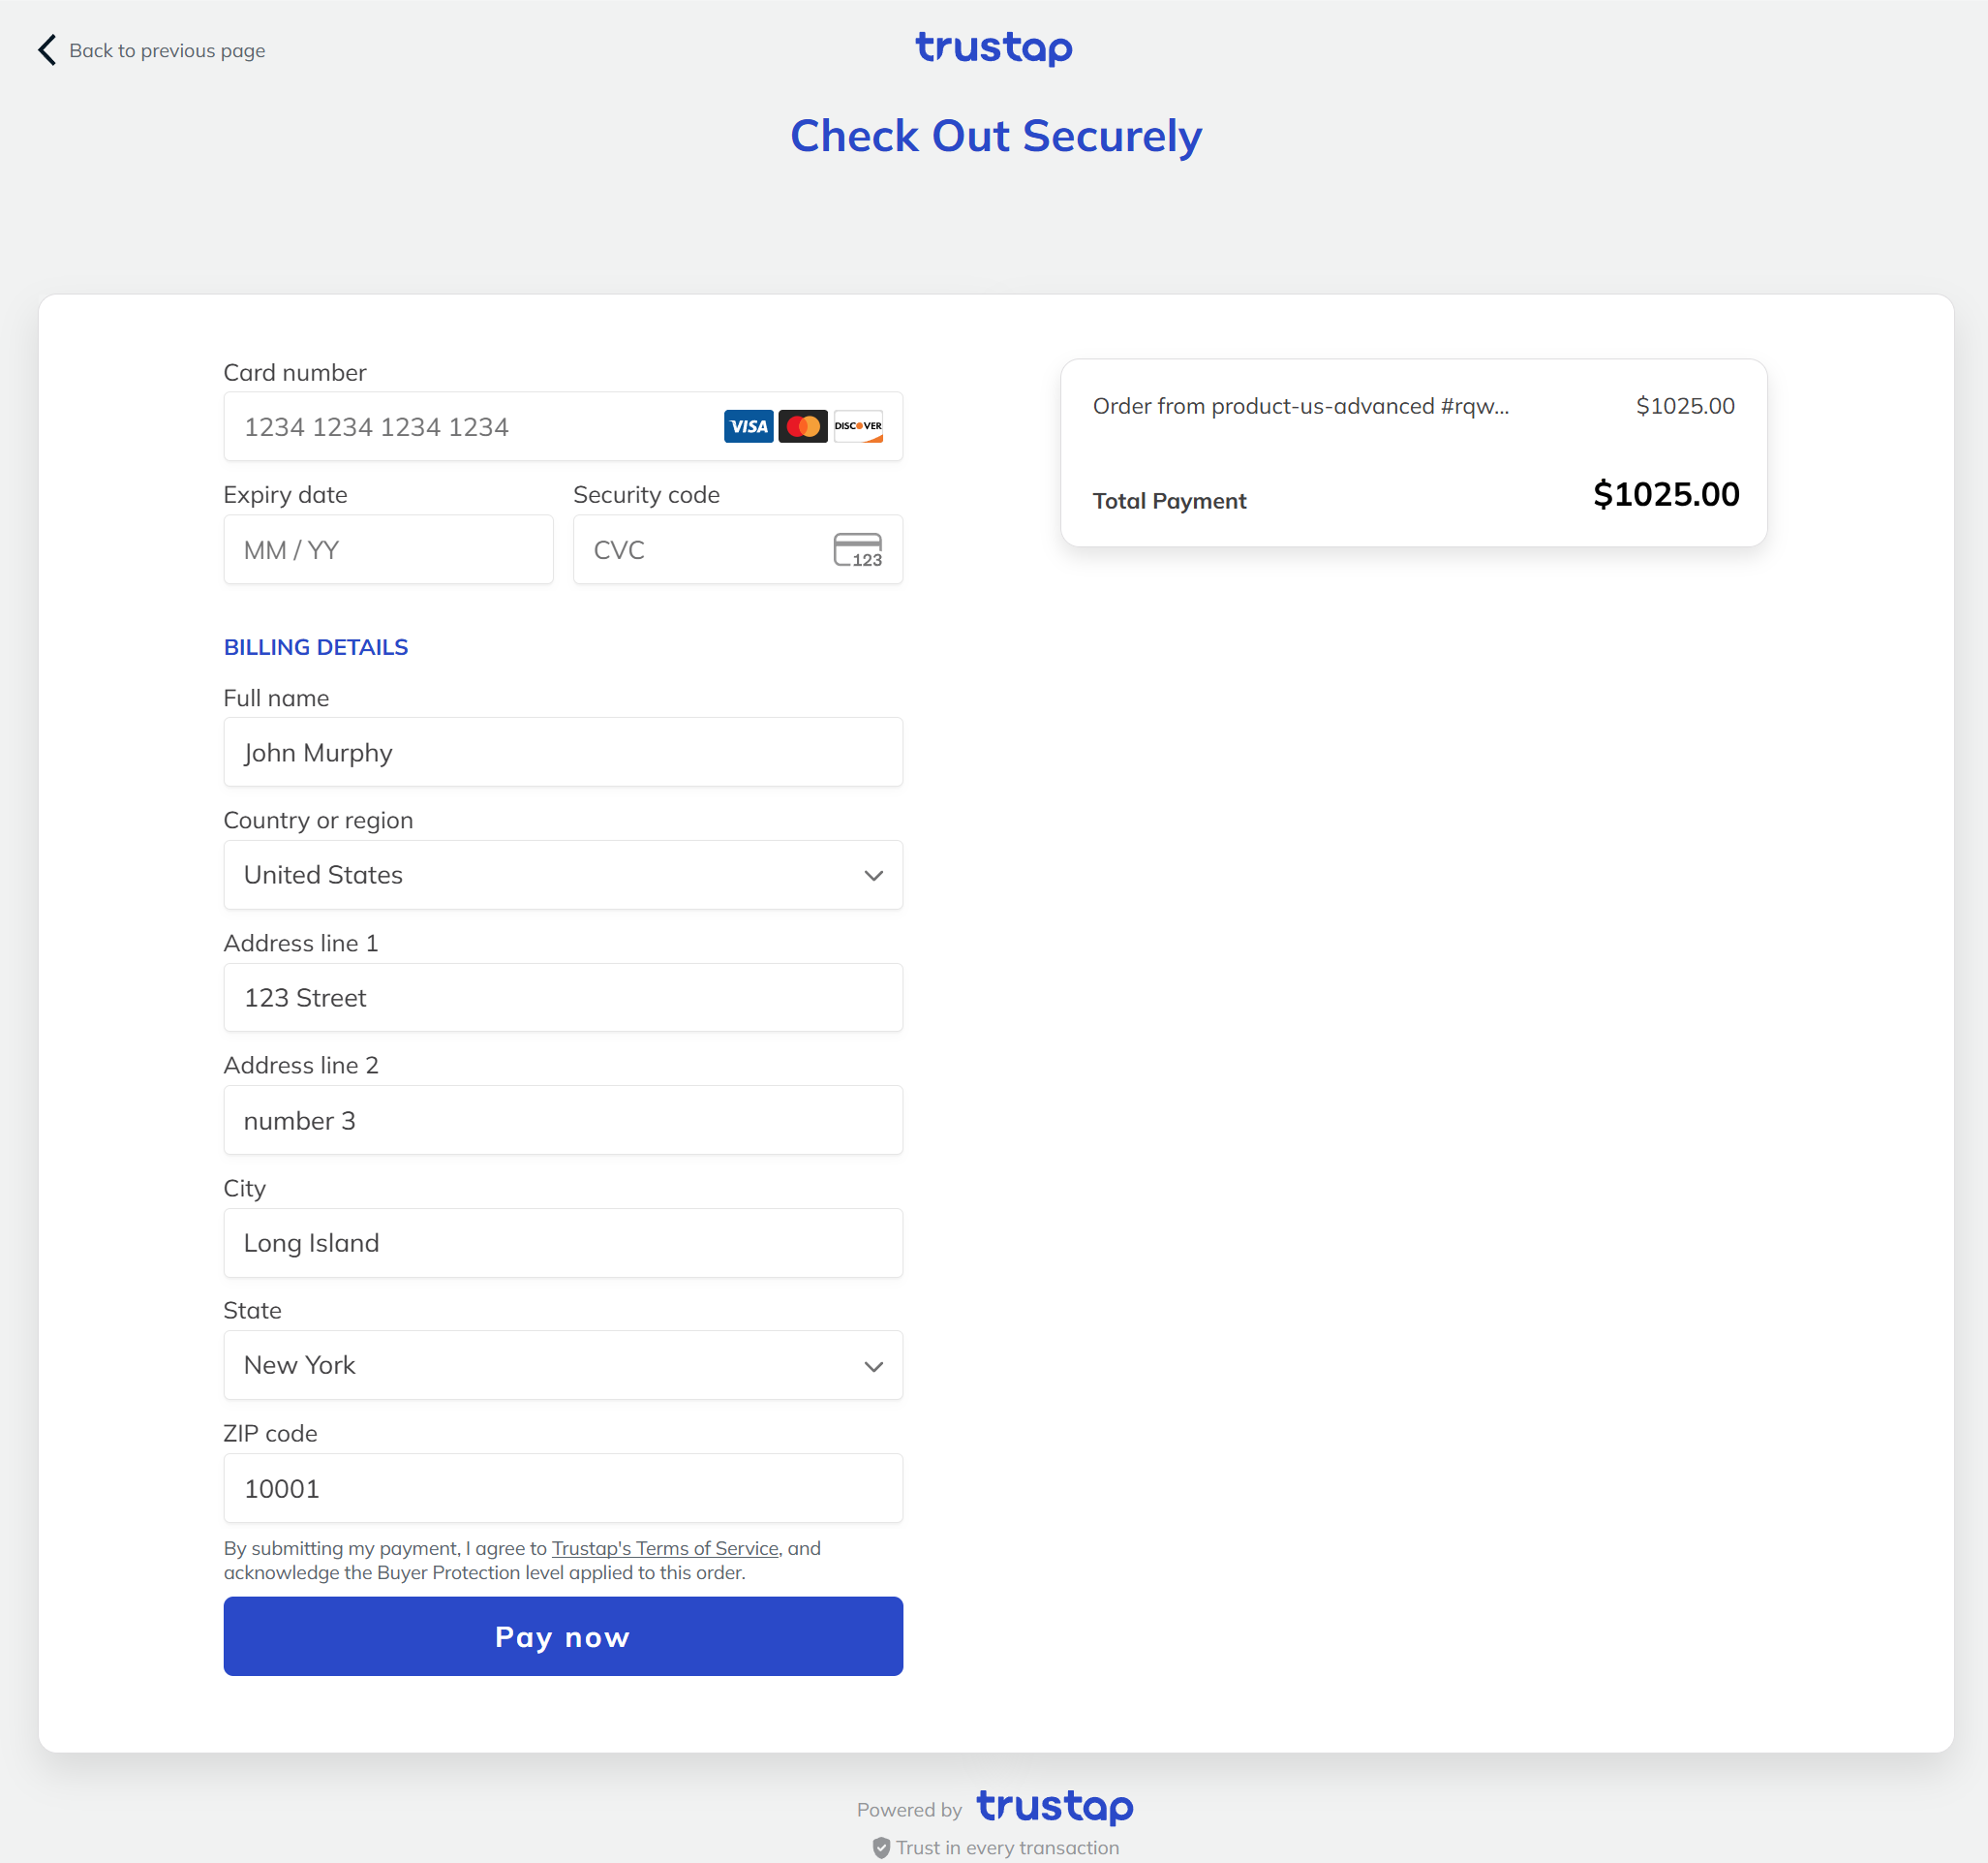This screenshot has height=1863, width=1988.
Task: Click the Visa card icon
Action: coord(748,426)
